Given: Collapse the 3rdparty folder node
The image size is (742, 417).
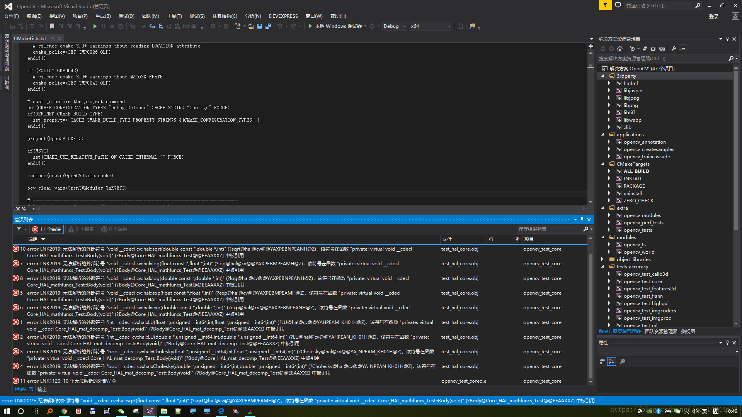Looking at the screenshot, I should click(602, 76).
